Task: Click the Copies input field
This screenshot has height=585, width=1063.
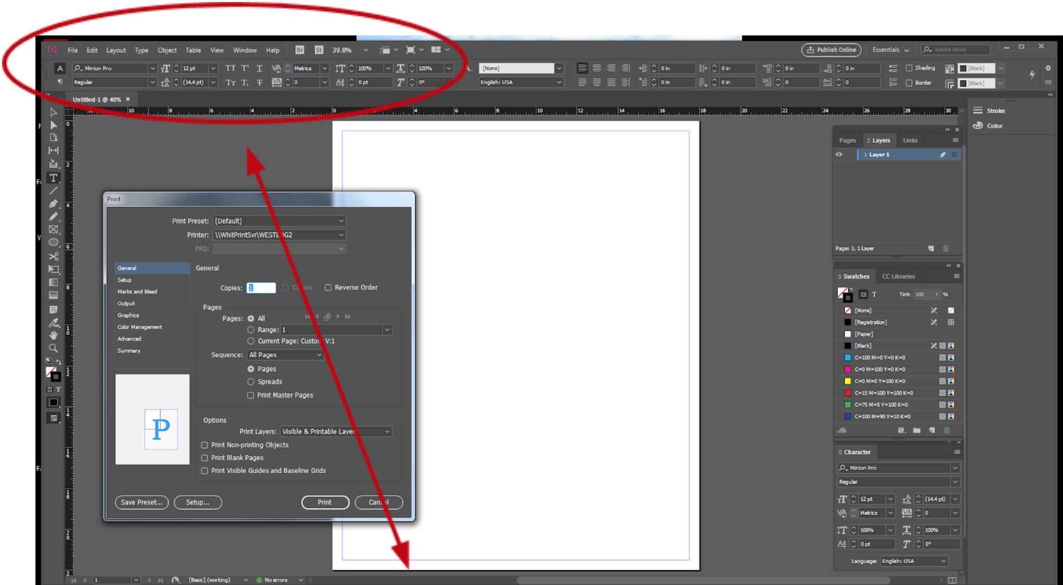Action: (x=261, y=288)
